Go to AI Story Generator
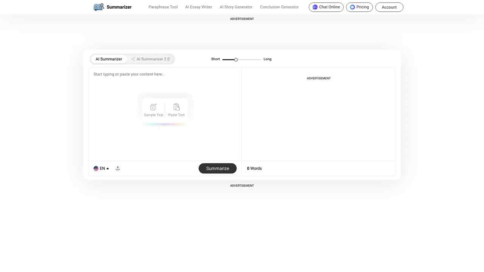This screenshot has height=272, width=484. click(x=236, y=7)
